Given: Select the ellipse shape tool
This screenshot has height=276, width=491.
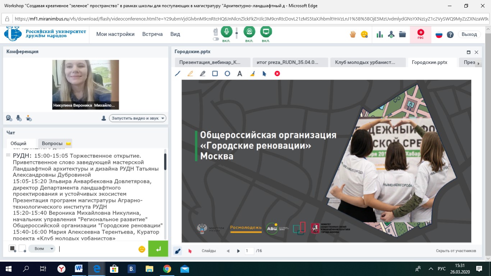Looking at the screenshot, I should tap(227, 73).
